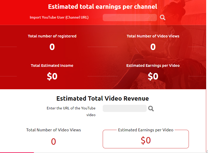Screen dimensions: 208x153
Task: Click the boxed $0 video earnings value
Action: coord(146,140)
